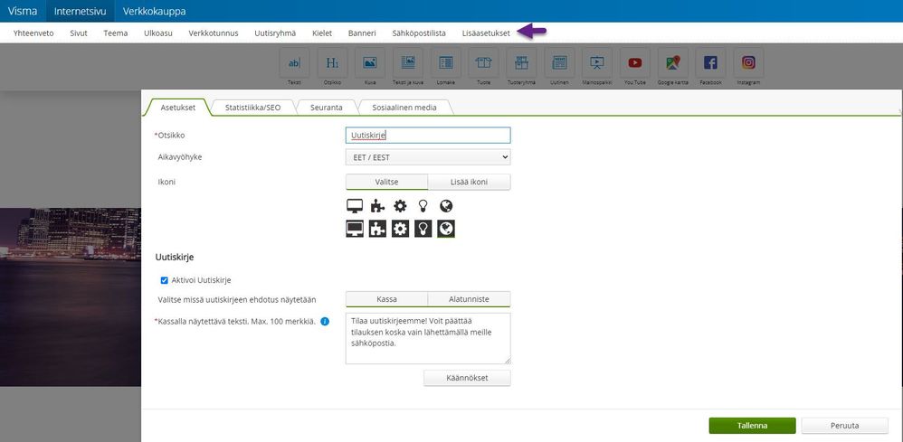This screenshot has height=442, width=903.
Task: Open Teema in the navigation
Action: click(116, 33)
